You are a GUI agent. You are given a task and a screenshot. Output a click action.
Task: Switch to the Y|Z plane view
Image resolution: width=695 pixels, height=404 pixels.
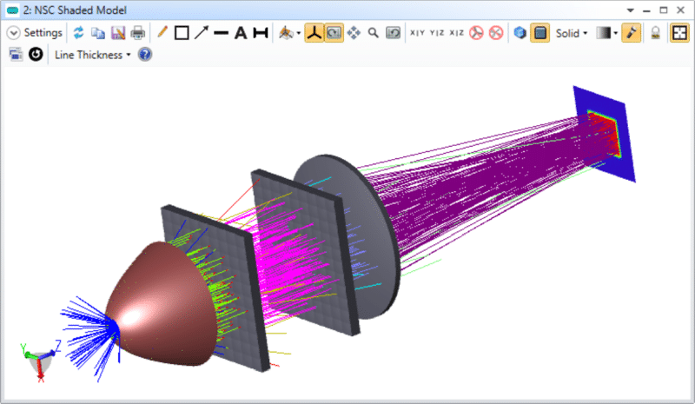point(437,33)
